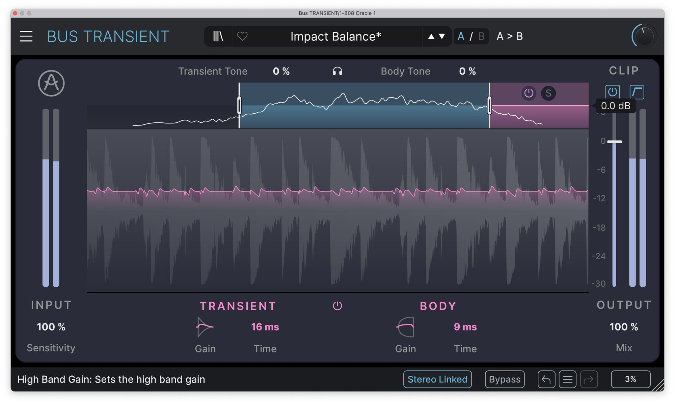This screenshot has width=675, height=404.
Task: Toggle the Transient/Body section power button
Action: pos(337,306)
